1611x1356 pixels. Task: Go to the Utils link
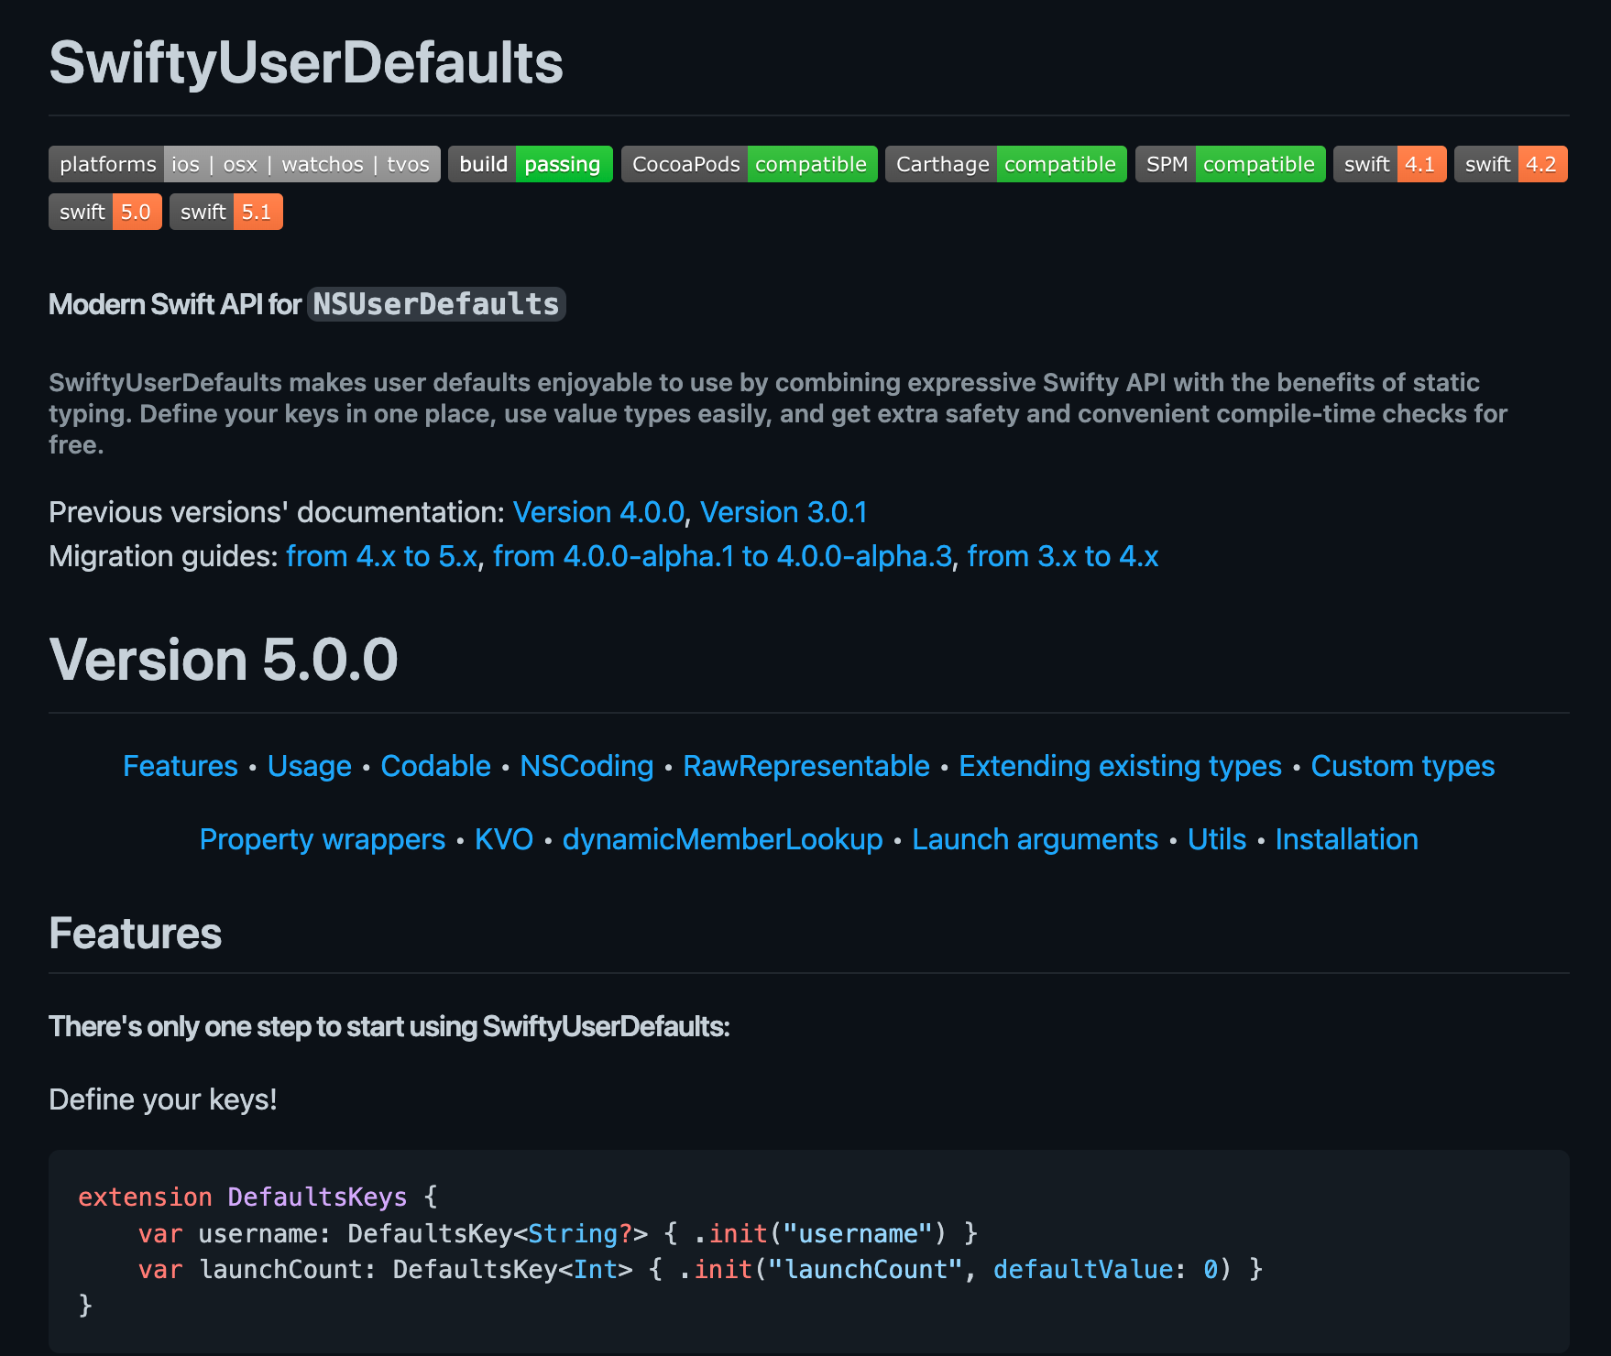(1217, 839)
